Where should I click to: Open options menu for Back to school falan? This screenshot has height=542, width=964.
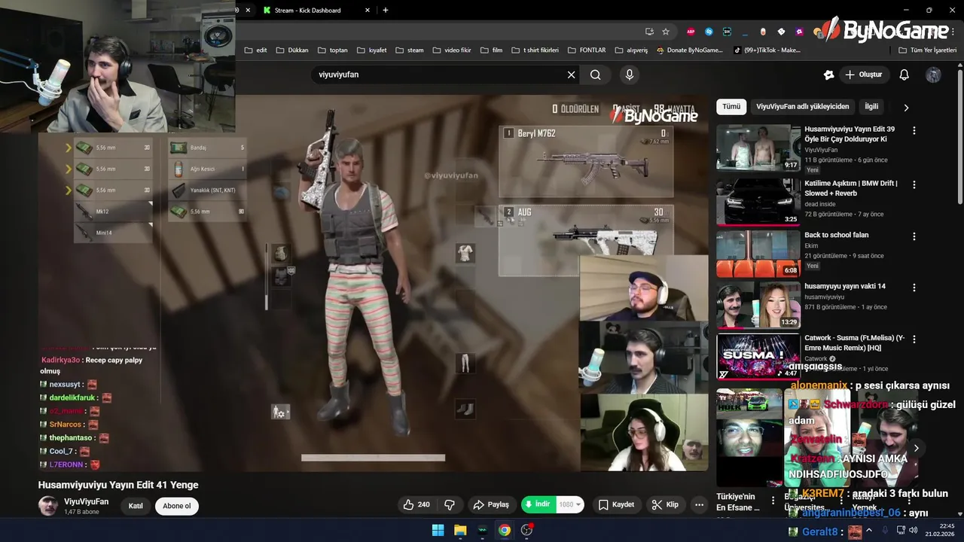(x=914, y=236)
